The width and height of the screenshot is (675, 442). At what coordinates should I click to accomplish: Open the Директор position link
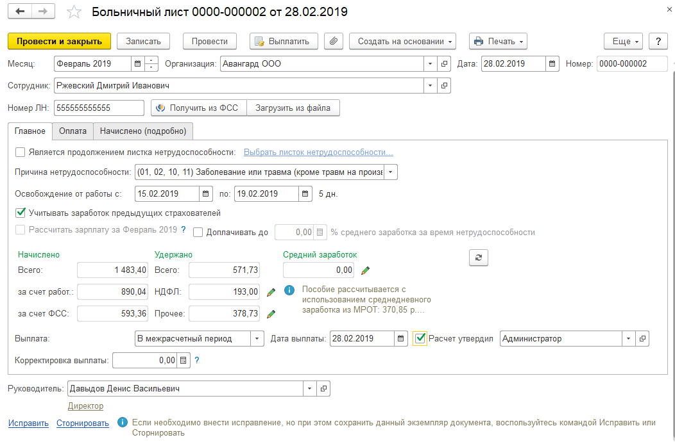click(x=86, y=406)
